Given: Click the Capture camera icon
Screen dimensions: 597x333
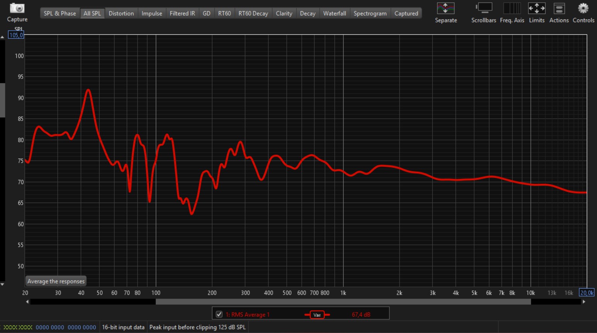Looking at the screenshot, I should point(17,9).
